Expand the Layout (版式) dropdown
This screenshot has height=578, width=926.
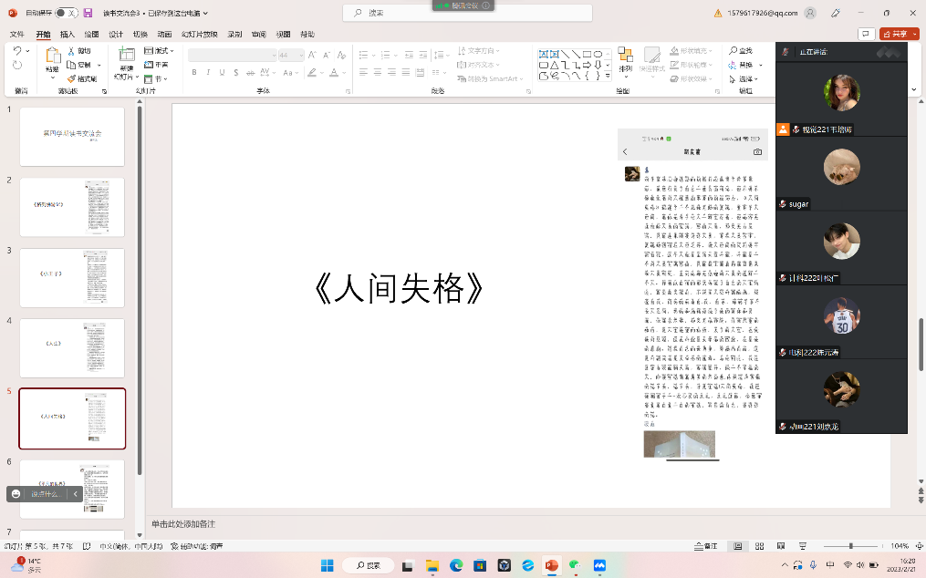pyautogui.click(x=161, y=51)
